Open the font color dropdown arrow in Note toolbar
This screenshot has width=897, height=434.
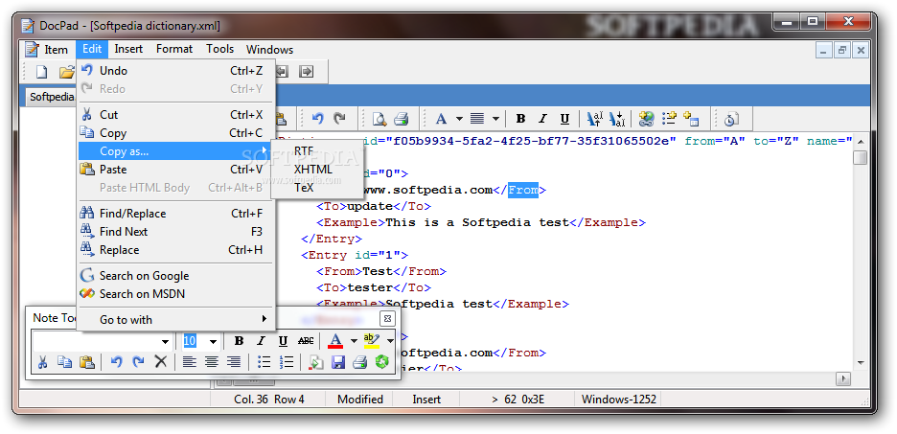pos(354,341)
